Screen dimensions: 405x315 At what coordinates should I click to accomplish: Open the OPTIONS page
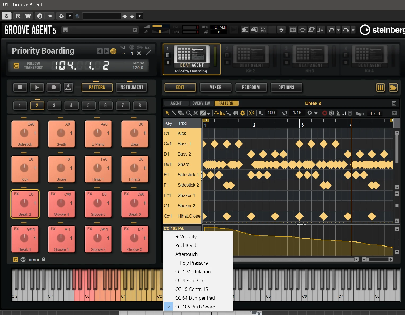click(x=286, y=87)
